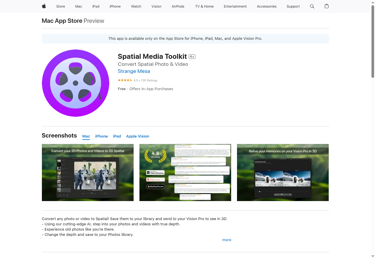This screenshot has width=375, height=259.
Task: Open the Strange Mesa developer link
Action: coord(134,71)
